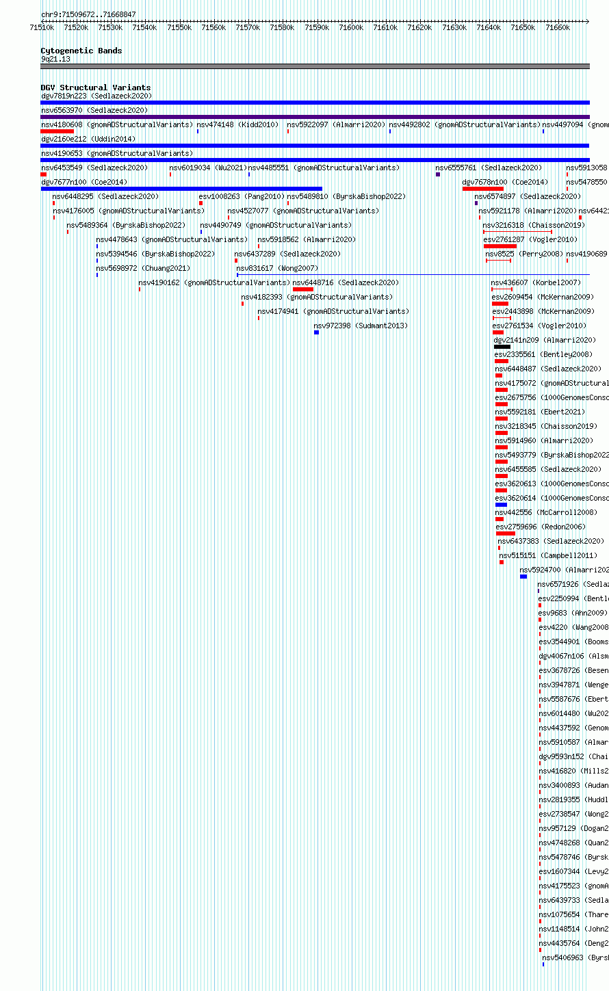Click the gray 9q21.13 cytogenetic band bar
This screenshot has height=991, width=609.
(x=315, y=66)
